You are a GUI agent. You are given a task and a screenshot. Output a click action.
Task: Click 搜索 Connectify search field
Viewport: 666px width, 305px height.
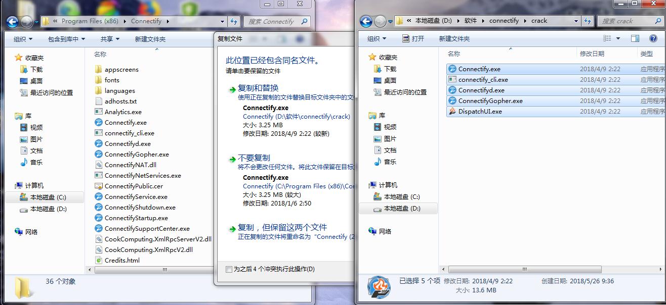coord(276,21)
